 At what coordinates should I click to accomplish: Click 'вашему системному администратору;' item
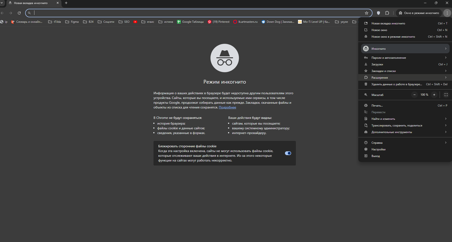click(261, 128)
